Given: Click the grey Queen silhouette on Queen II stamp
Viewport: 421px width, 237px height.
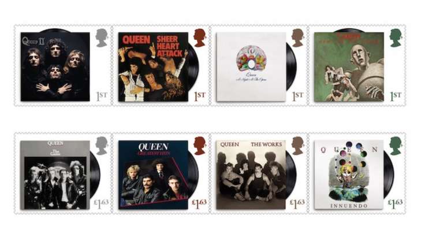Looking at the screenshot, I should 102,38.
